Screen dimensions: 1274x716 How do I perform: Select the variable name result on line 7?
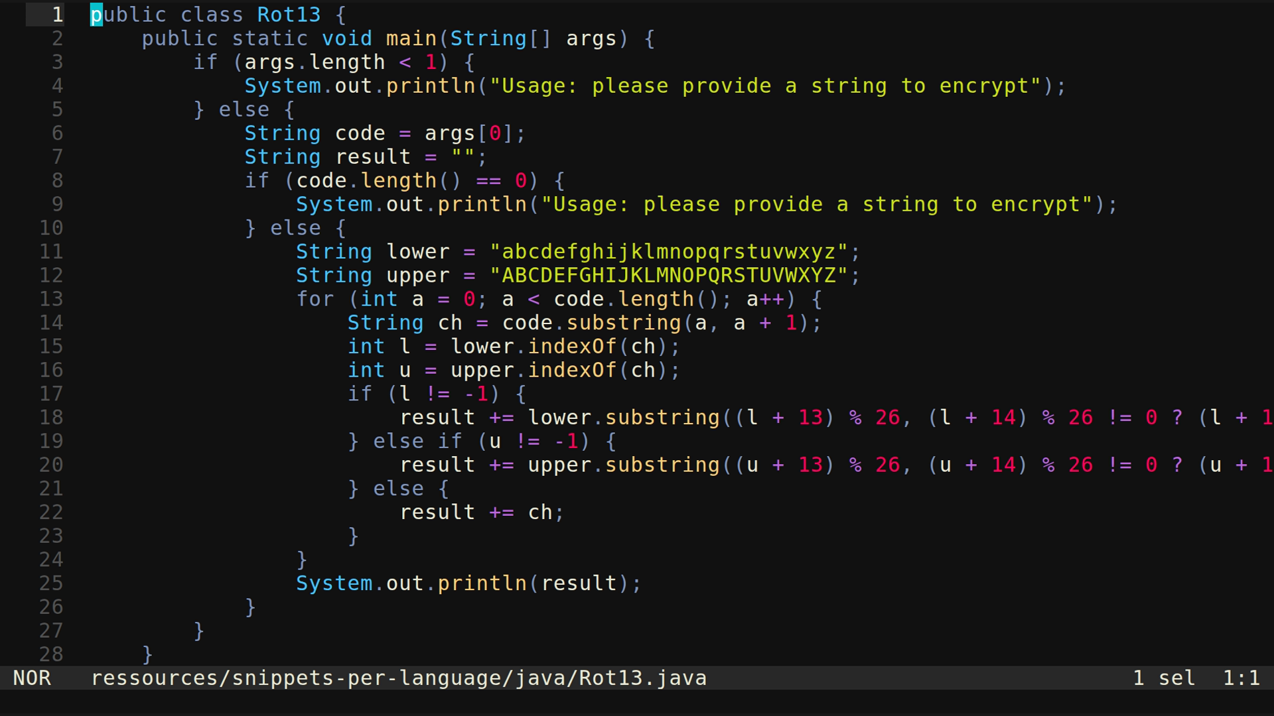point(372,156)
